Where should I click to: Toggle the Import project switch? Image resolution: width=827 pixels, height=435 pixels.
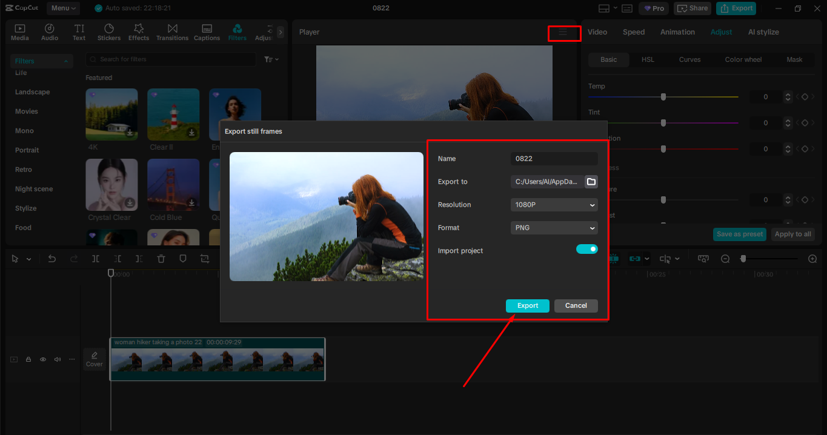[x=586, y=248]
